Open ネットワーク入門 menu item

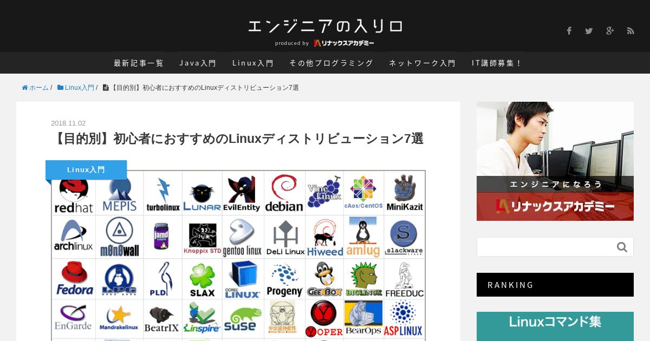tap(422, 63)
